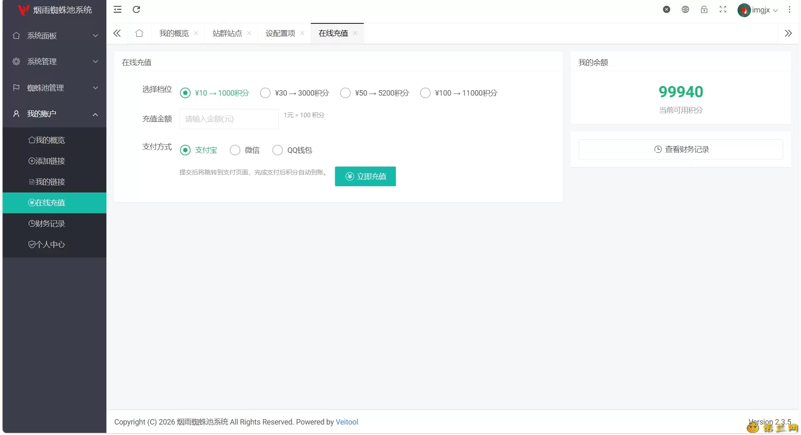This screenshot has width=801, height=435.
Task: Switch to the 设配置项 tab
Action: click(x=280, y=33)
